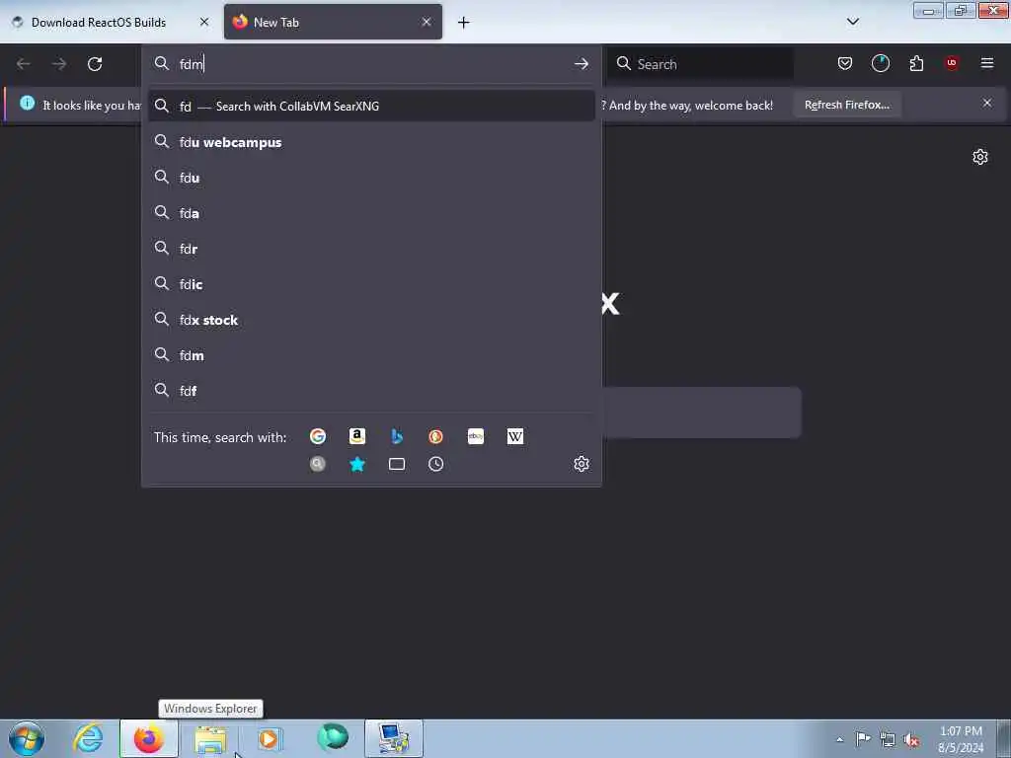Choose the 'fdr' suggestion

pyautogui.click(x=371, y=249)
